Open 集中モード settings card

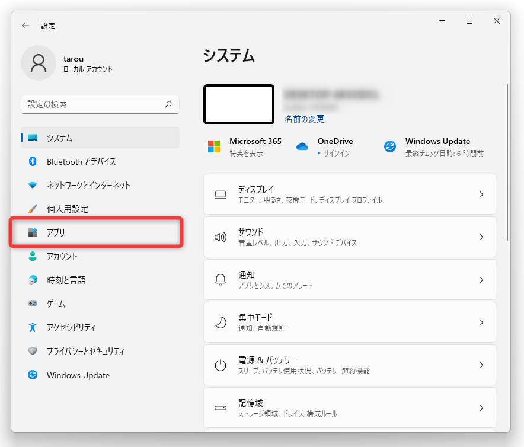350,323
